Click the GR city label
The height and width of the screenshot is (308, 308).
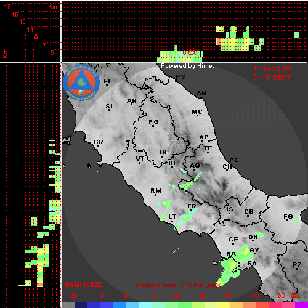98,142
